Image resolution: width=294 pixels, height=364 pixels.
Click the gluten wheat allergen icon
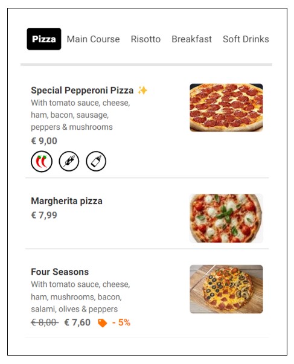click(x=69, y=161)
